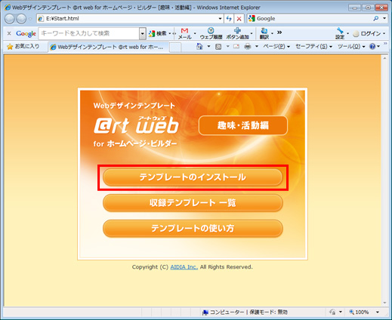Viewport: 392px width, 320px height.
Task: Follow the AIDIA Inc. link
Action: click(184, 267)
